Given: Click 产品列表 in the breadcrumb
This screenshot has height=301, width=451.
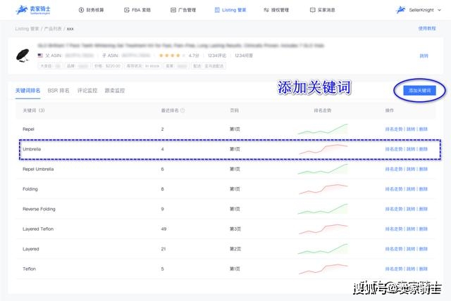Looking at the screenshot, I should (x=53, y=29).
